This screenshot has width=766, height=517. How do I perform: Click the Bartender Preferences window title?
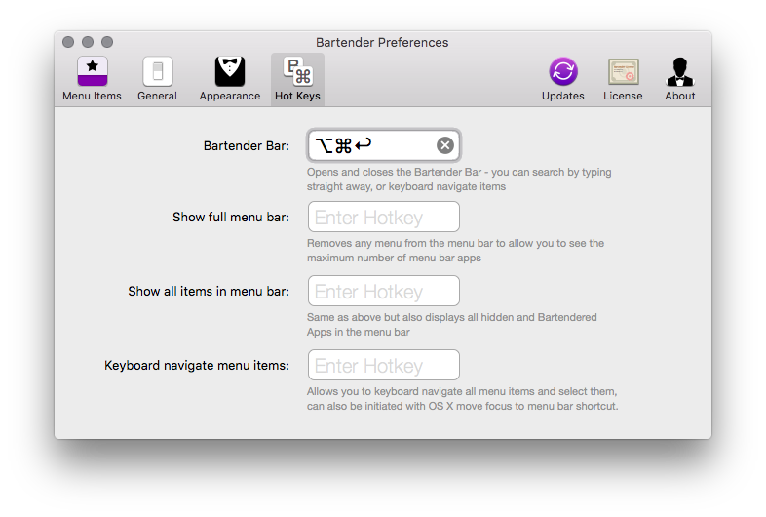(x=382, y=43)
